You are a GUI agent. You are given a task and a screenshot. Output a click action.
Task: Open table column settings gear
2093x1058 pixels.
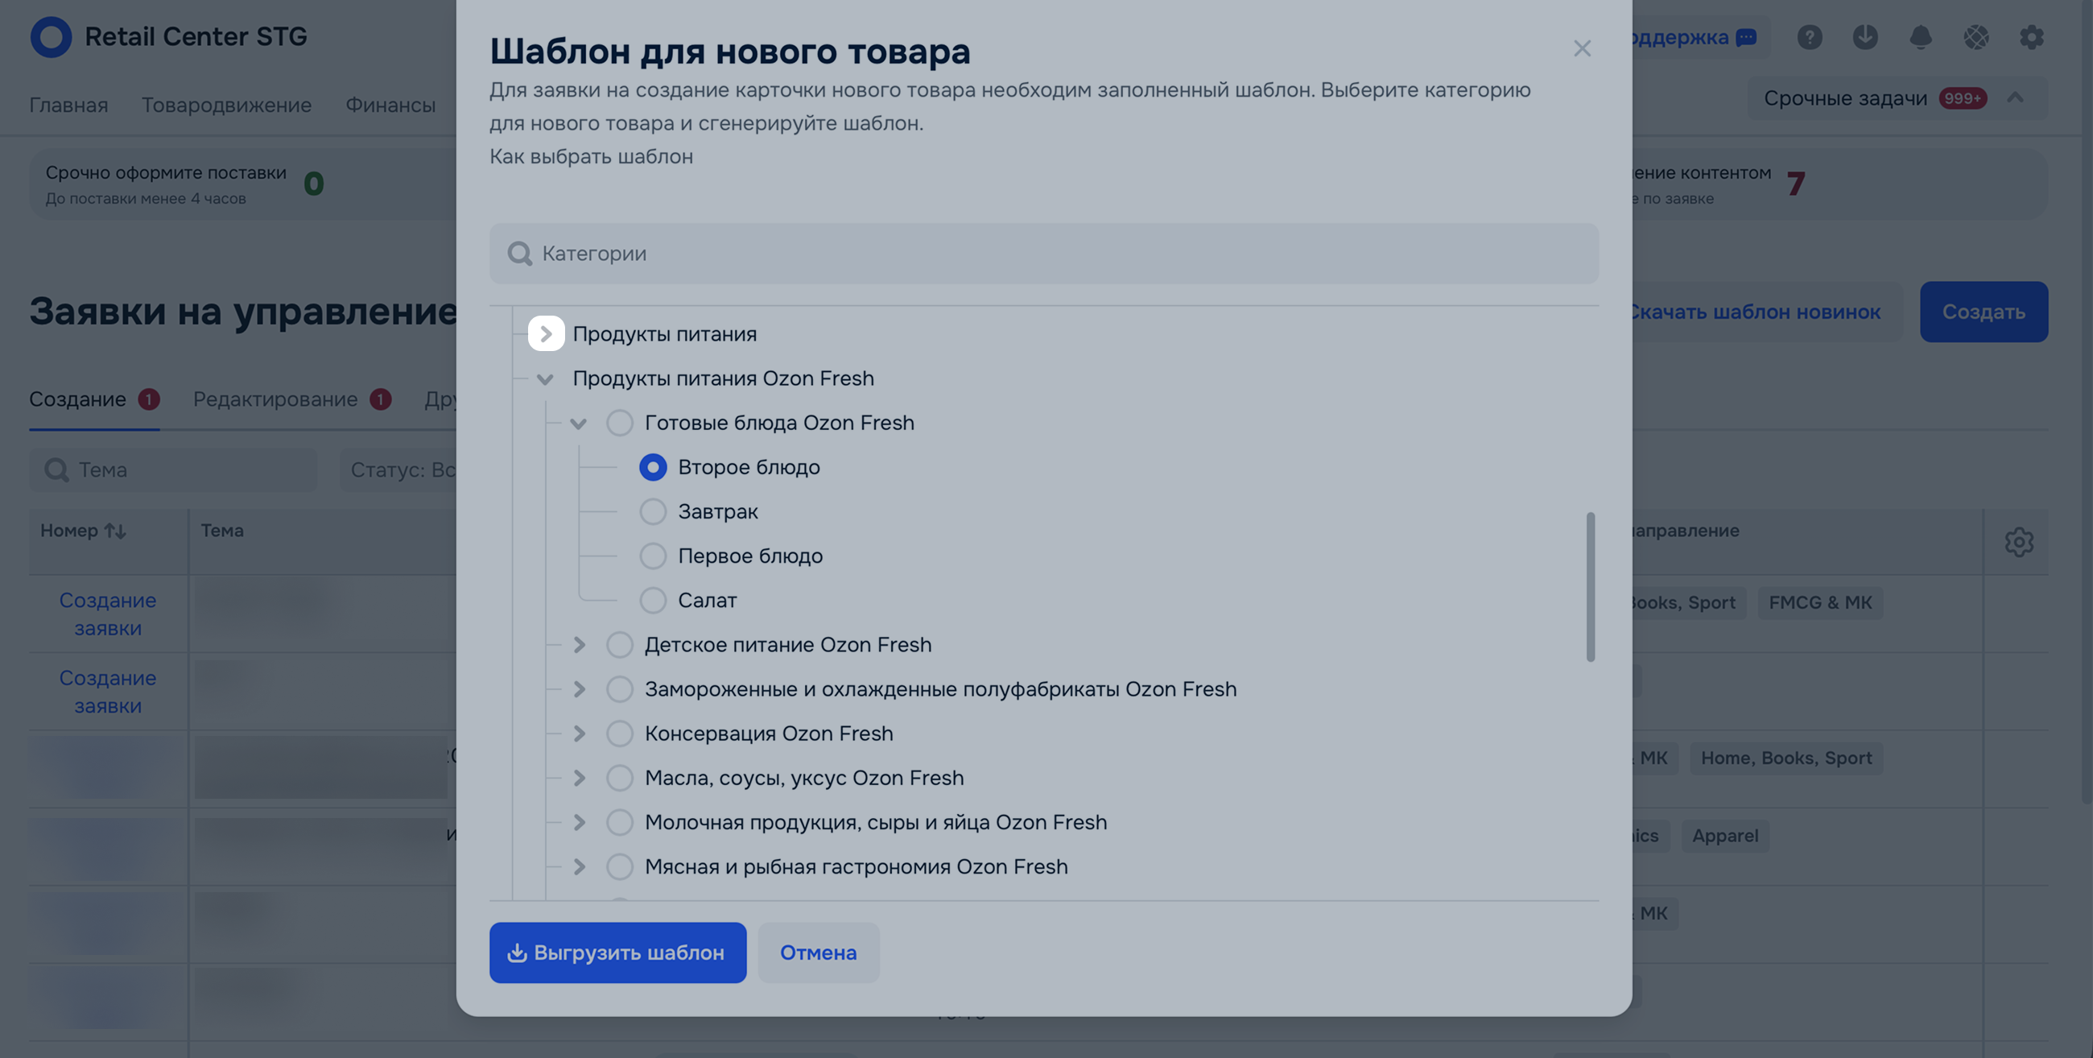click(2018, 542)
